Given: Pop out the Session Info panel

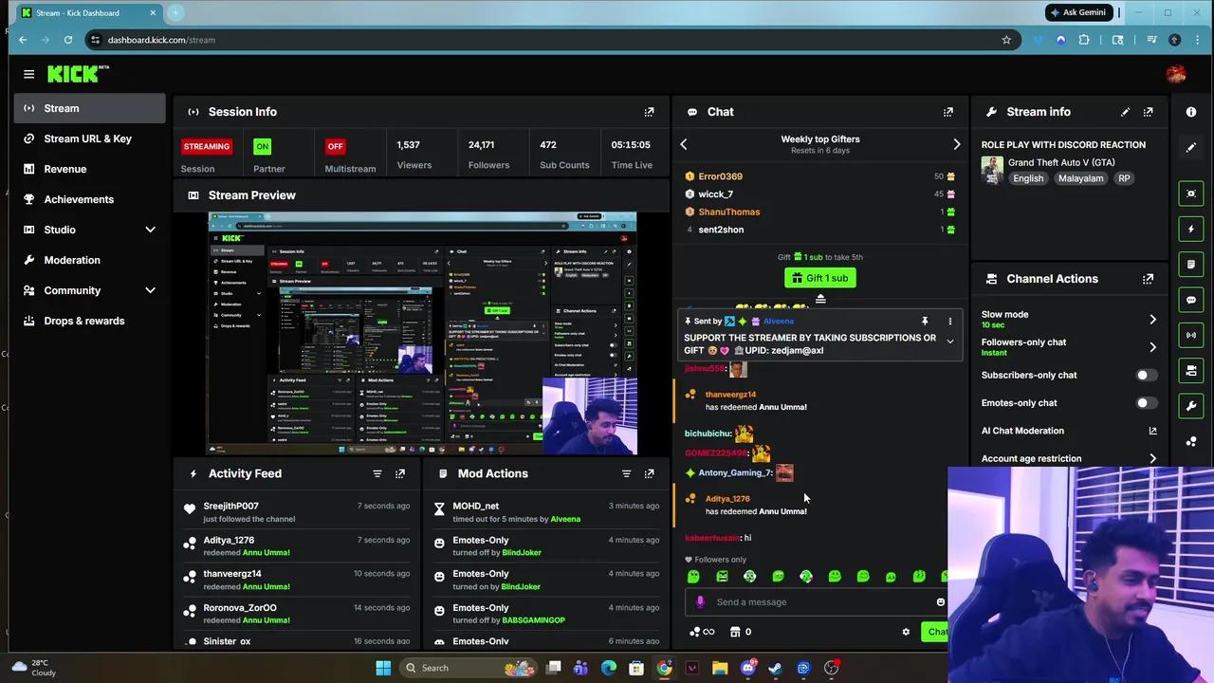Looking at the screenshot, I should click(649, 112).
